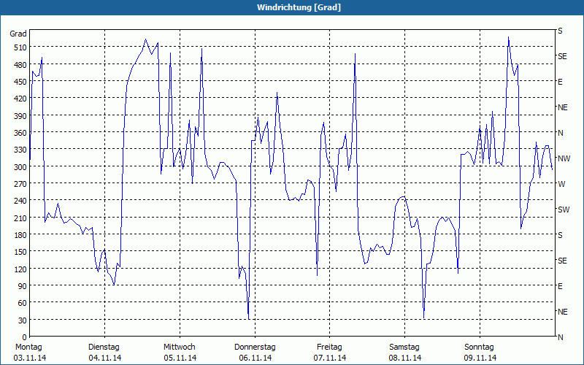Select the 330 value on the Grad axis

(20, 150)
